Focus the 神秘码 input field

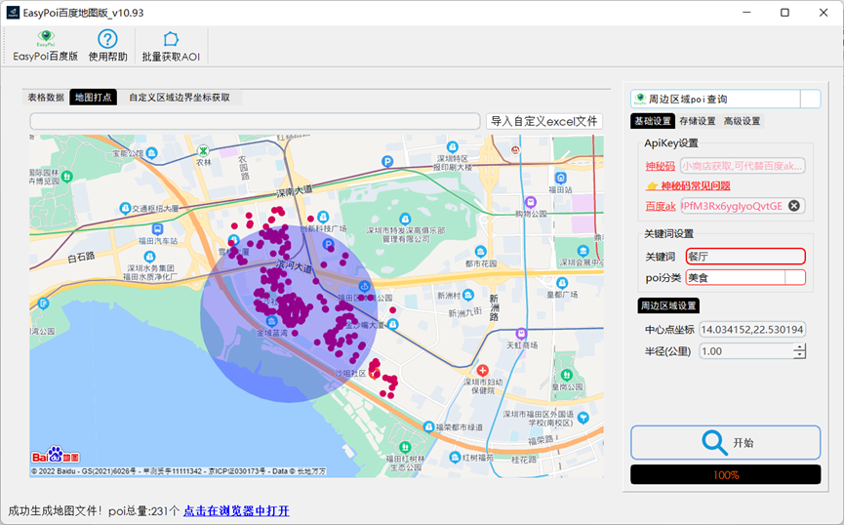743,166
